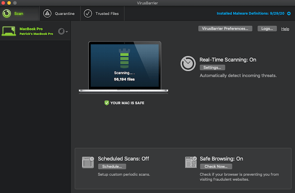Screen dimensions: 295x193
Task: Switch to the Quarantine tab
Action: 60,13
